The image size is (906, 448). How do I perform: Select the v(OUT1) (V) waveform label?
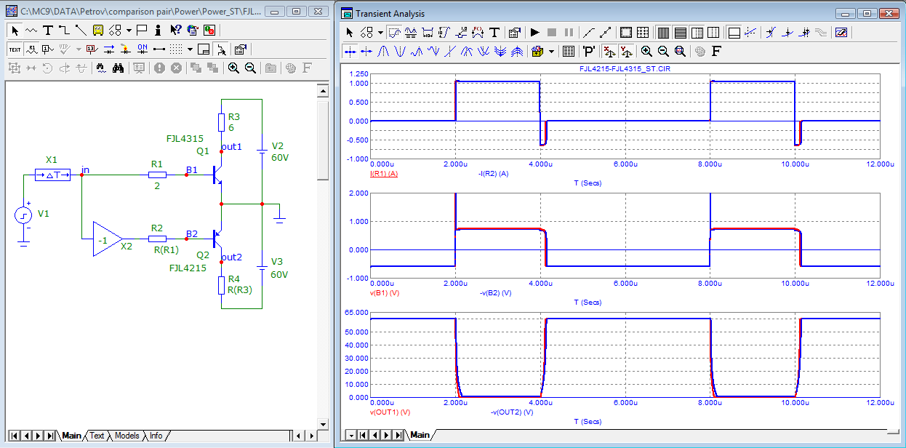(389, 412)
